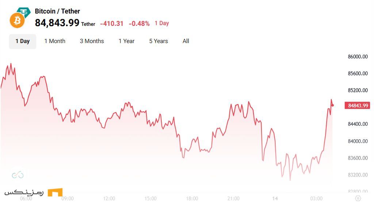Image resolution: width=374 pixels, height=210 pixels.
Task: Click the last data point dot on the chart line
Action: point(332,105)
